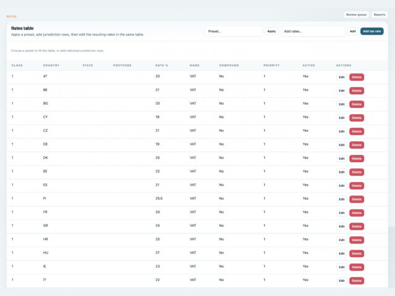Screen dimensions: 395x296
Task: Edit the IE rate row
Action: [x=341, y=267]
